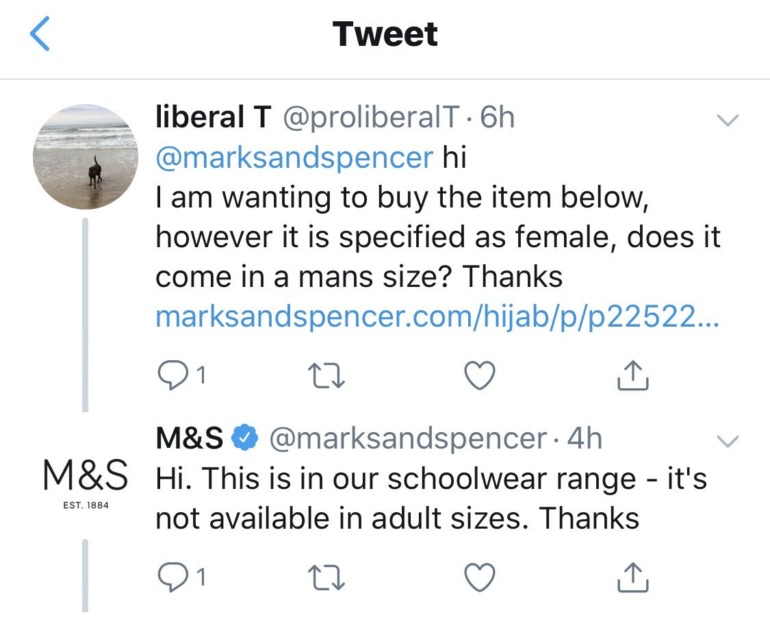This screenshot has height=617, width=770.
Task: Like the M&S reply tweet
Action: click(x=479, y=579)
